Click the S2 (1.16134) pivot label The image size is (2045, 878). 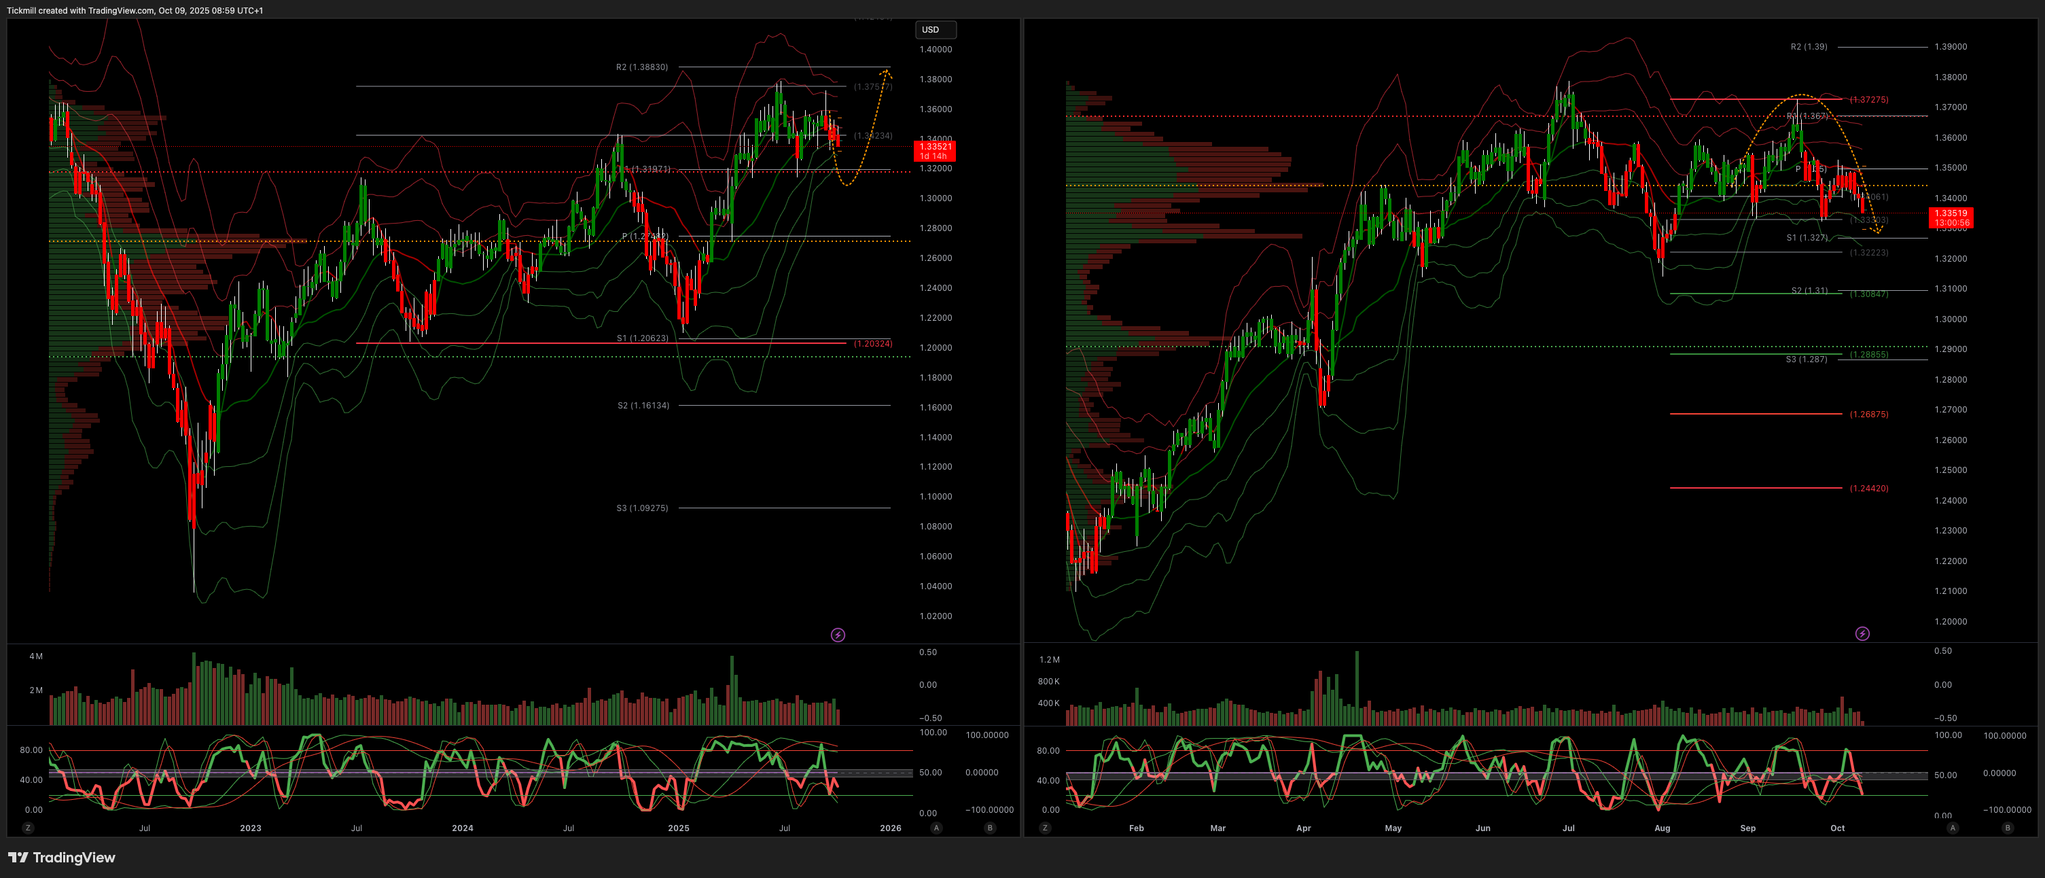[643, 406]
